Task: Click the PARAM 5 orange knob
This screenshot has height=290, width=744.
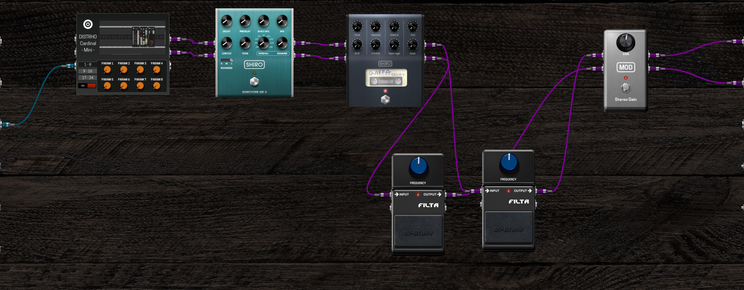Action: coord(107,86)
